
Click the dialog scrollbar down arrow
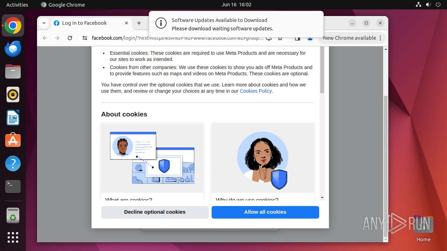click(x=322, y=198)
